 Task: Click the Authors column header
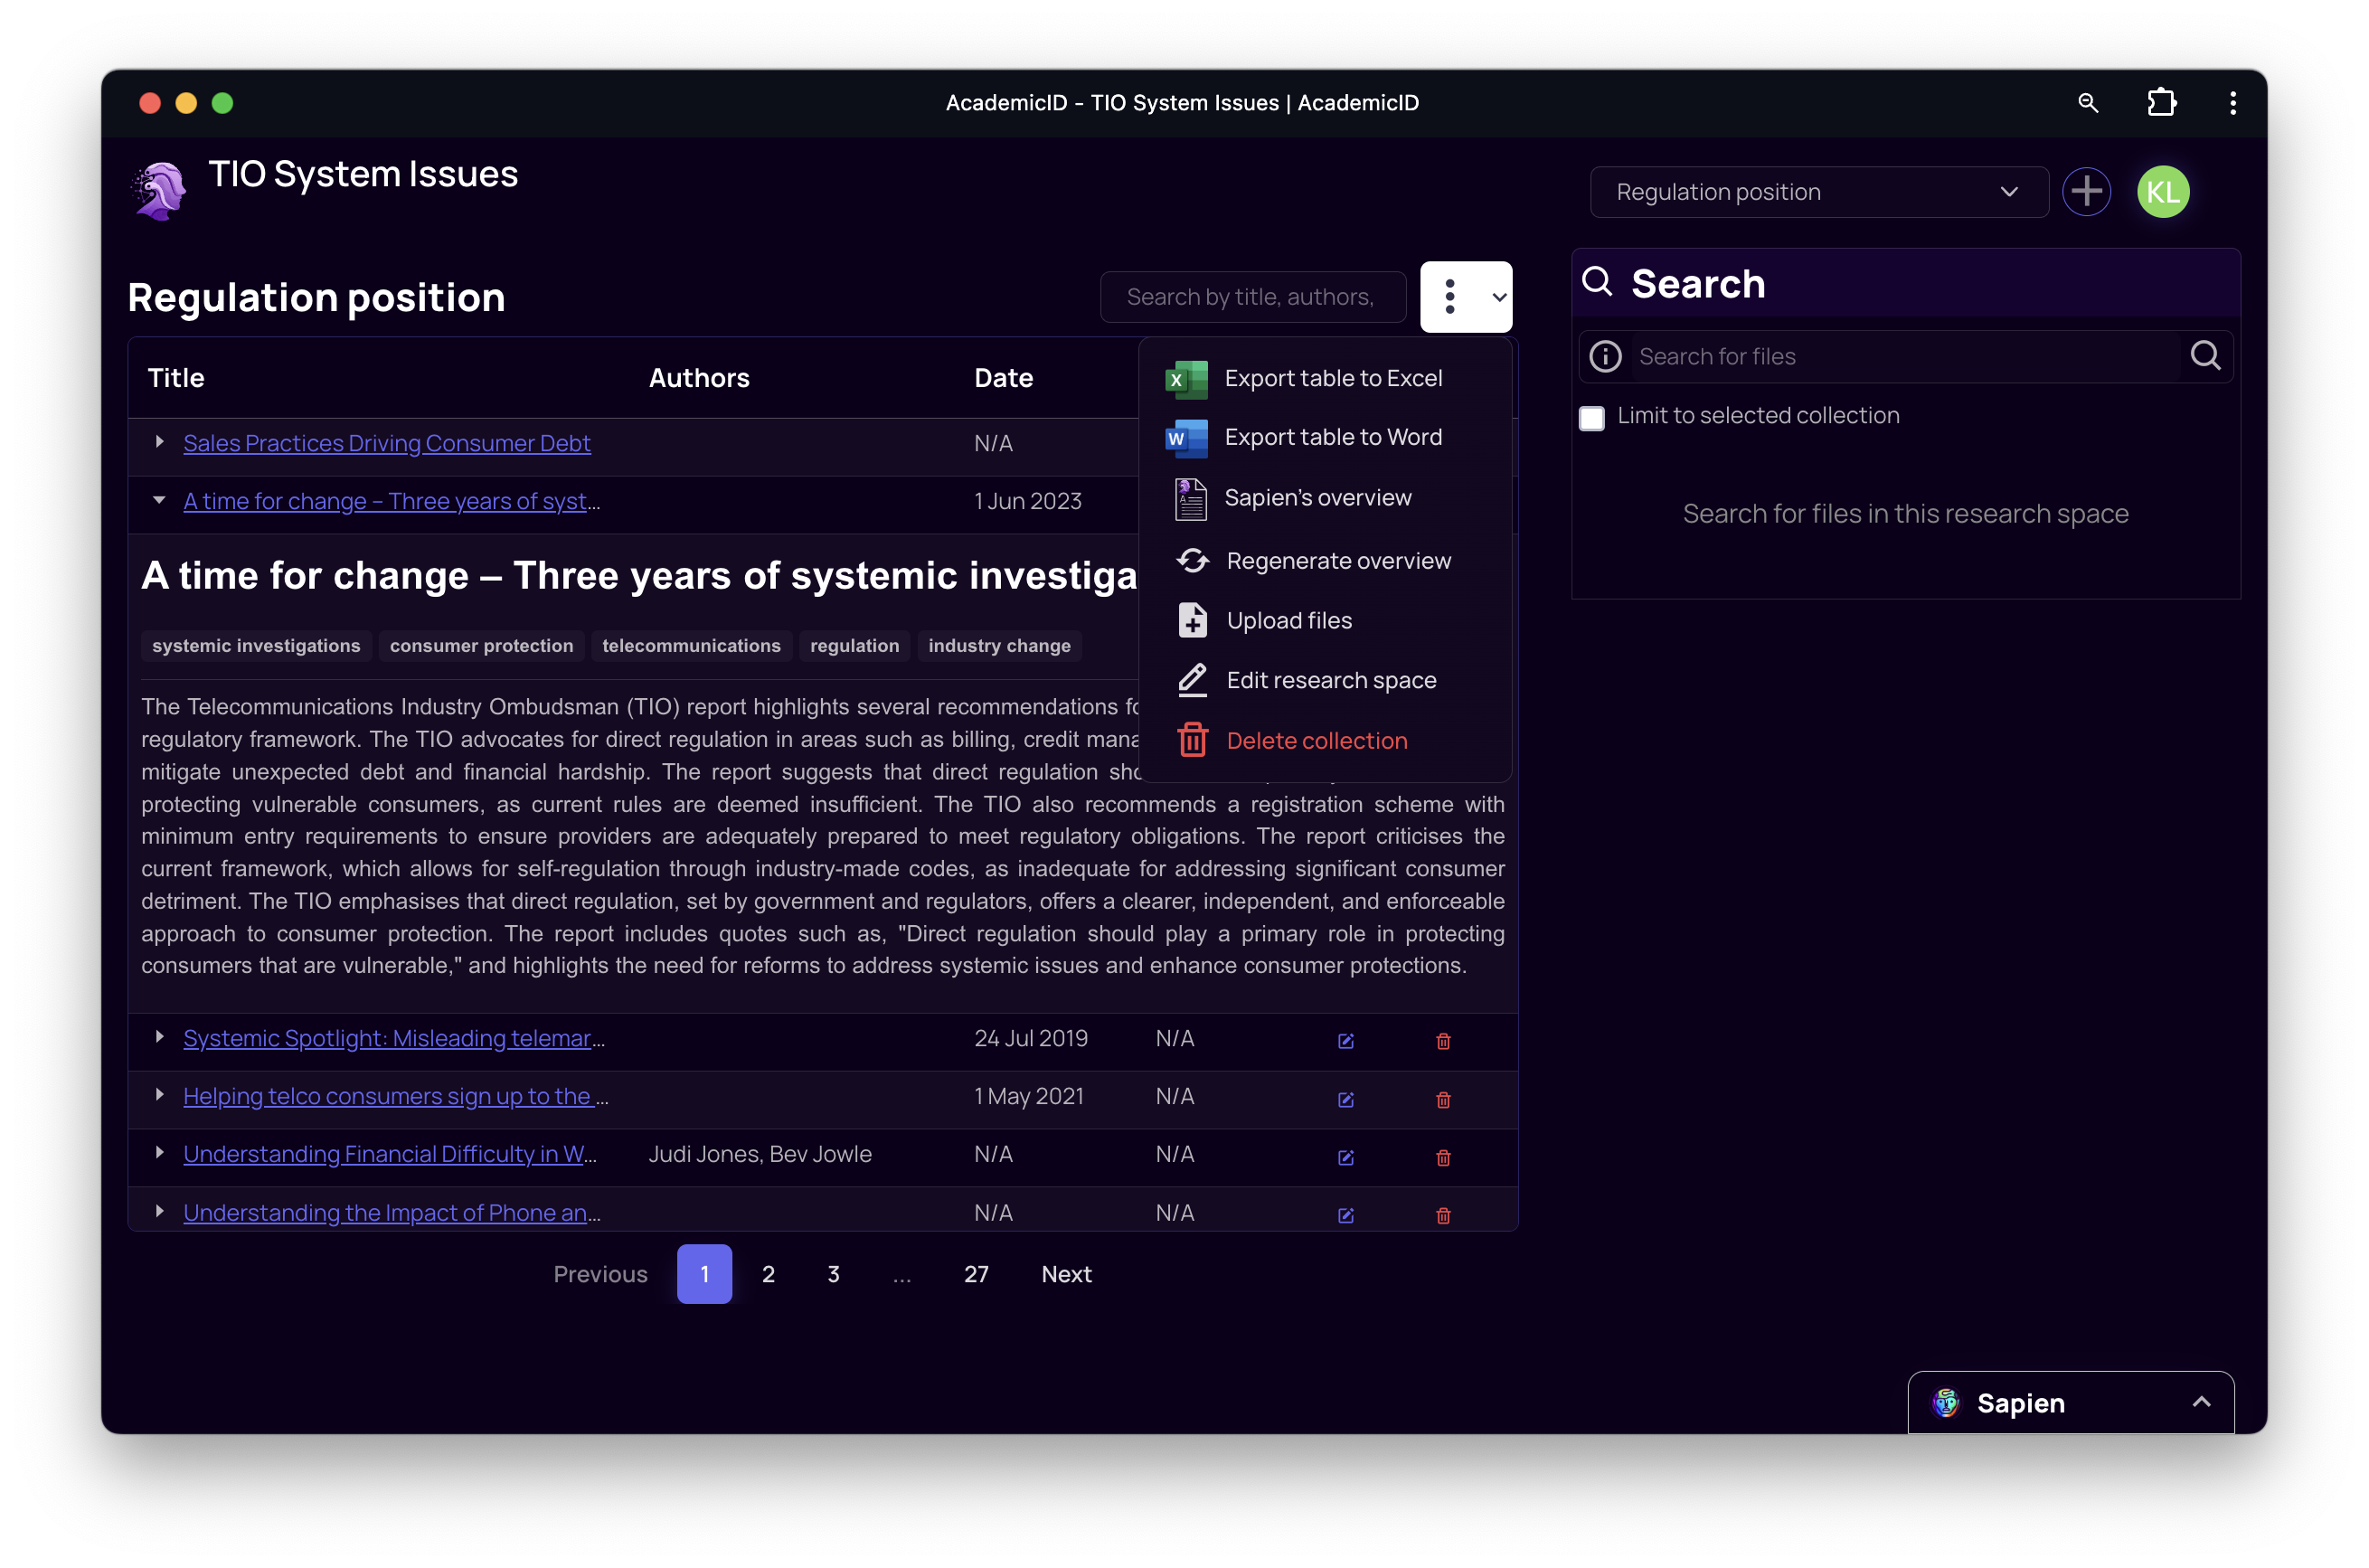click(699, 378)
